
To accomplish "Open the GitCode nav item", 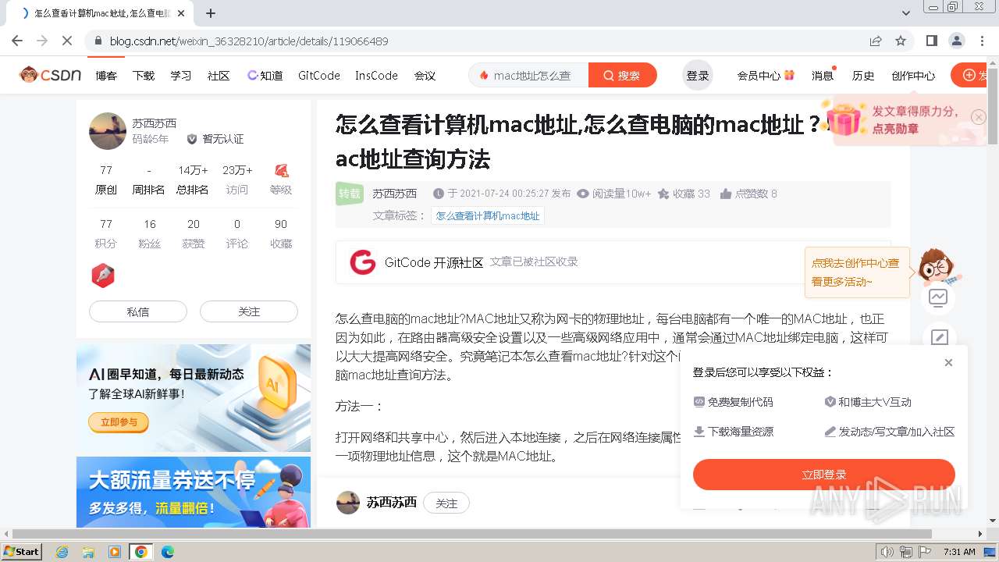I will [319, 76].
